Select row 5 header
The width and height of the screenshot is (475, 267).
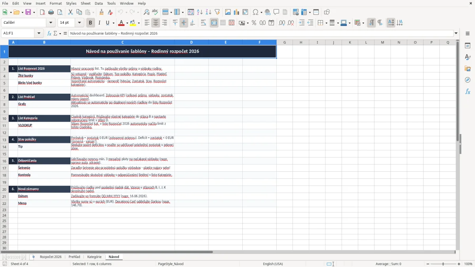pos(4,83)
